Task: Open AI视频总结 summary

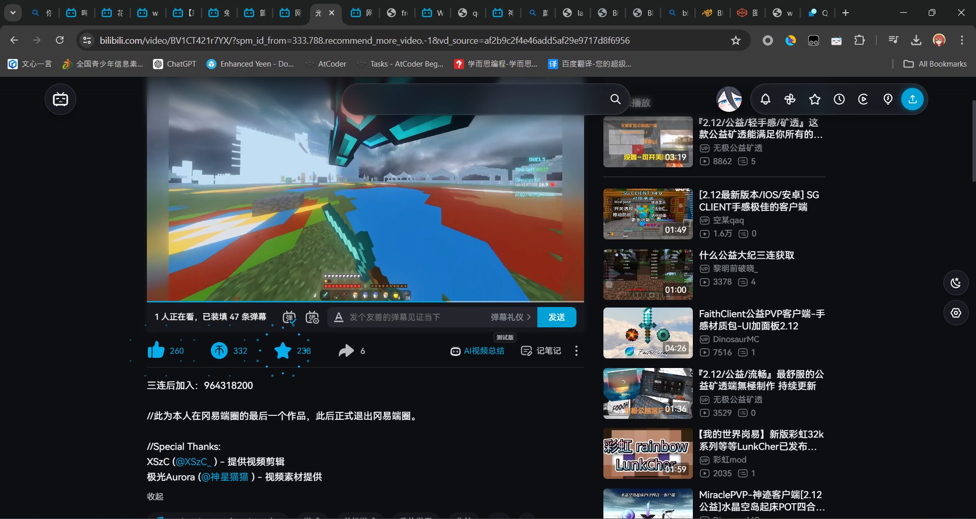Action: [477, 351]
